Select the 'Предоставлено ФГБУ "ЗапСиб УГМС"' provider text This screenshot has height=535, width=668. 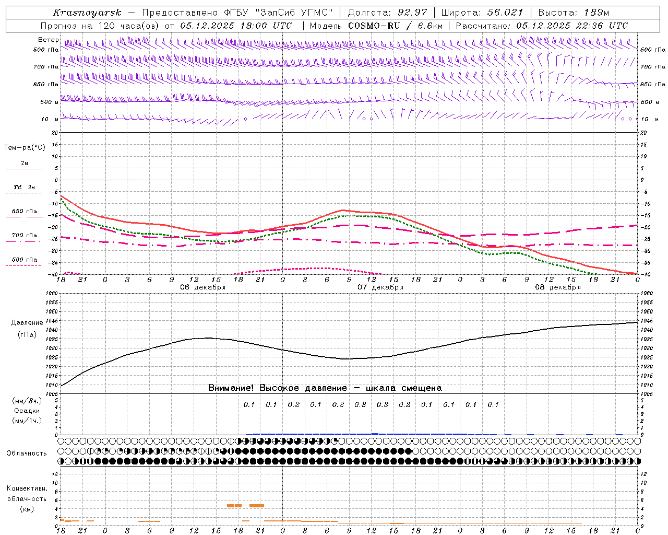(x=237, y=13)
